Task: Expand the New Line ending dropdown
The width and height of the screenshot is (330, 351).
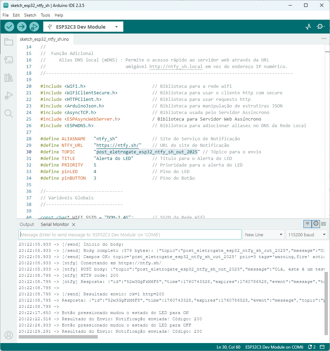Action: click(x=264, y=235)
